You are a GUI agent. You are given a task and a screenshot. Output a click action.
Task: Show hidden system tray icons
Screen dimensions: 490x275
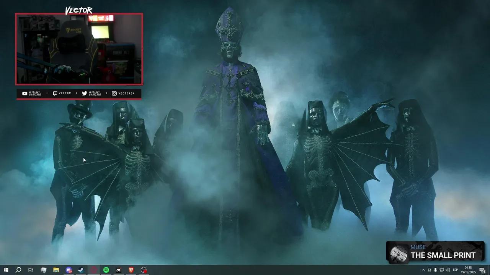(x=423, y=270)
